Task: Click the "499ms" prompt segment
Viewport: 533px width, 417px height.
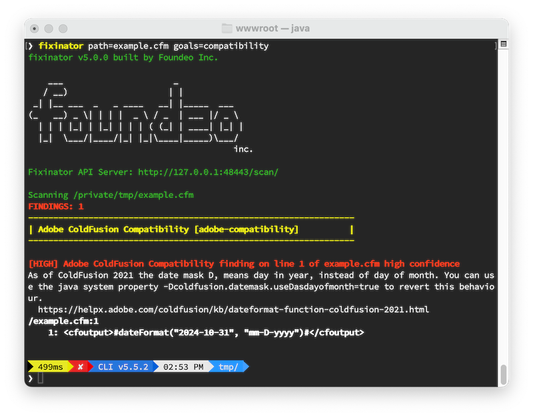Action: [x=51, y=366]
